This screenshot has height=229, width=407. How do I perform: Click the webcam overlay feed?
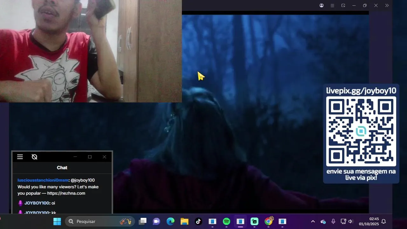[x=91, y=51]
